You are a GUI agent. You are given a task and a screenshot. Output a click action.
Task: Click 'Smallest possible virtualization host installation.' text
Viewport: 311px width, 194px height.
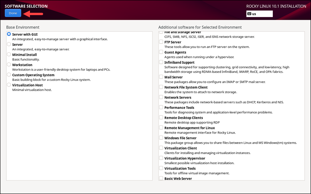pyautogui.click(x=199, y=163)
